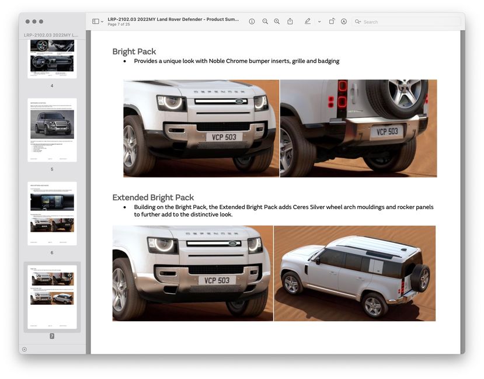
Task: Select page 7 thumbnail in sidebar
Action: tap(52, 297)
